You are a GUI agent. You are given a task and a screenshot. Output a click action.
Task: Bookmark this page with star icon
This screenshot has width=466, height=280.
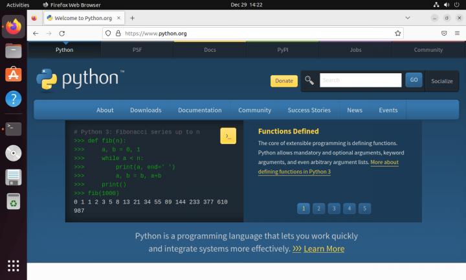pyautogui.click(x=397, y=32)
